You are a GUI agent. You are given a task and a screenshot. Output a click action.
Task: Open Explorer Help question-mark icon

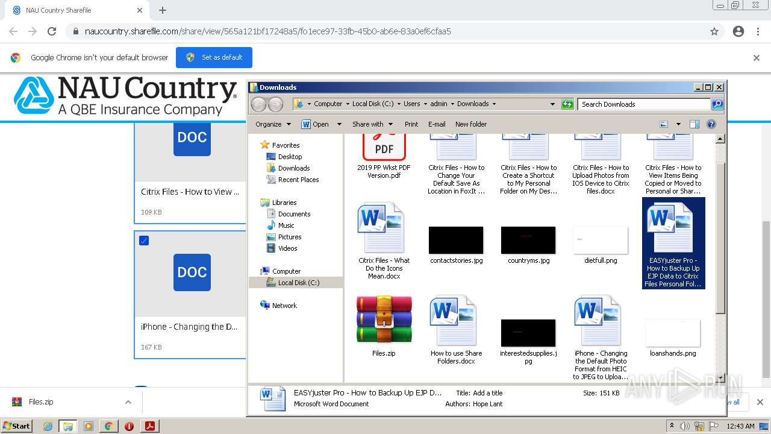coord(711,124)
